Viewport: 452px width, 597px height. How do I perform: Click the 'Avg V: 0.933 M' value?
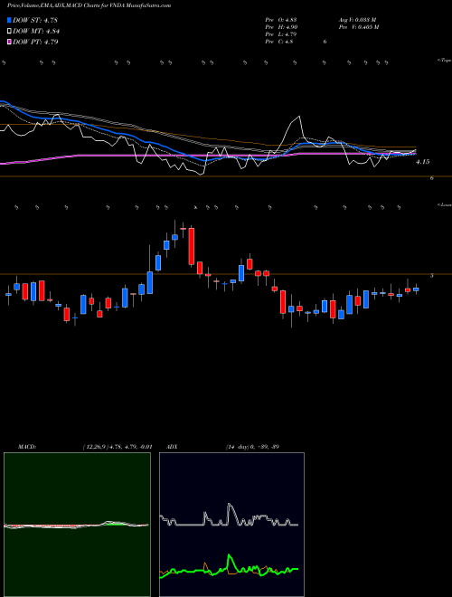[x=357, y=20]
